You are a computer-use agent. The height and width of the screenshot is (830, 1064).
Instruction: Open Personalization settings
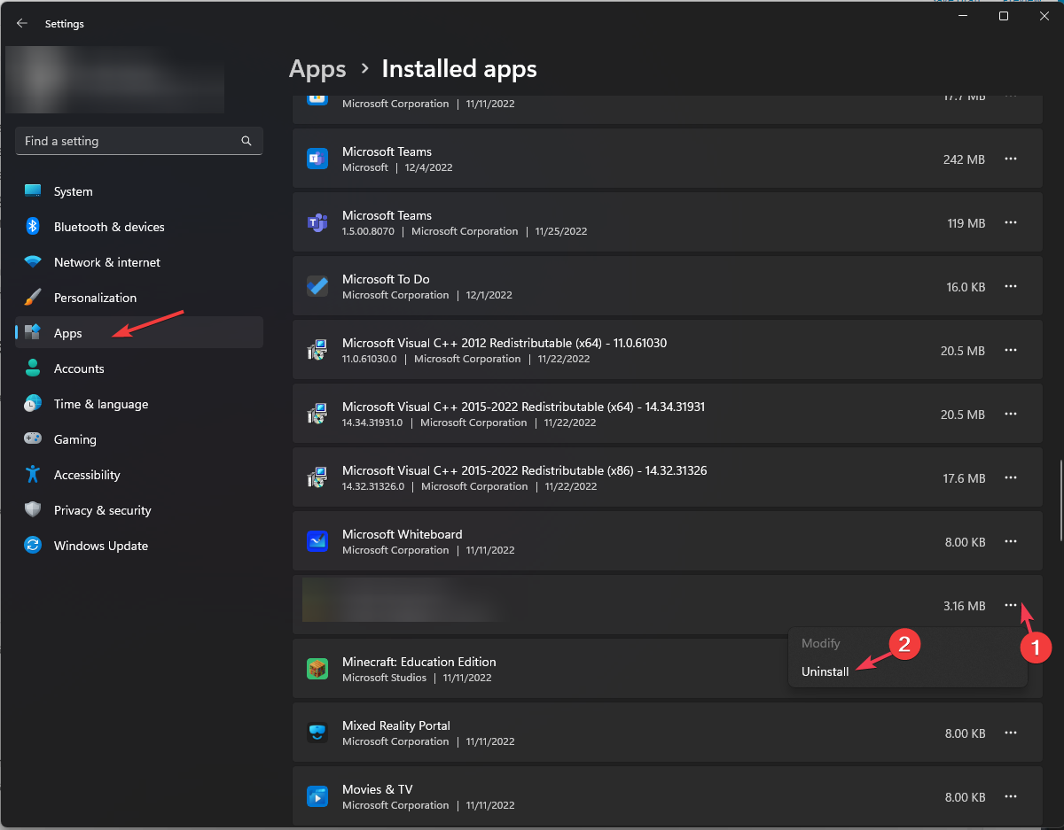(32, 298)
